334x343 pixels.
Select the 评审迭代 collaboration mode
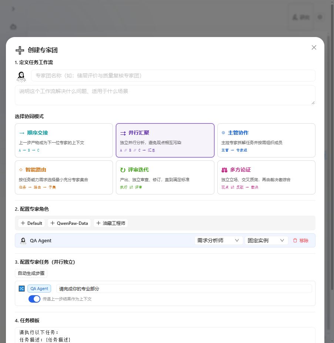tap(165, 177)
